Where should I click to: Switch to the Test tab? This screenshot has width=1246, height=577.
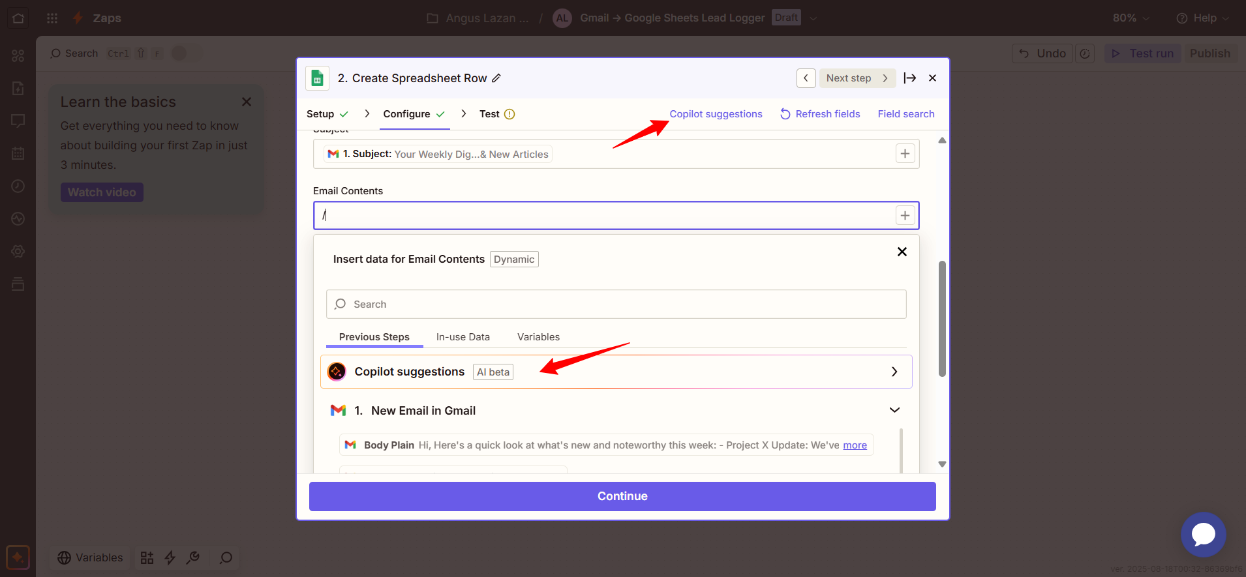[497, 114]
